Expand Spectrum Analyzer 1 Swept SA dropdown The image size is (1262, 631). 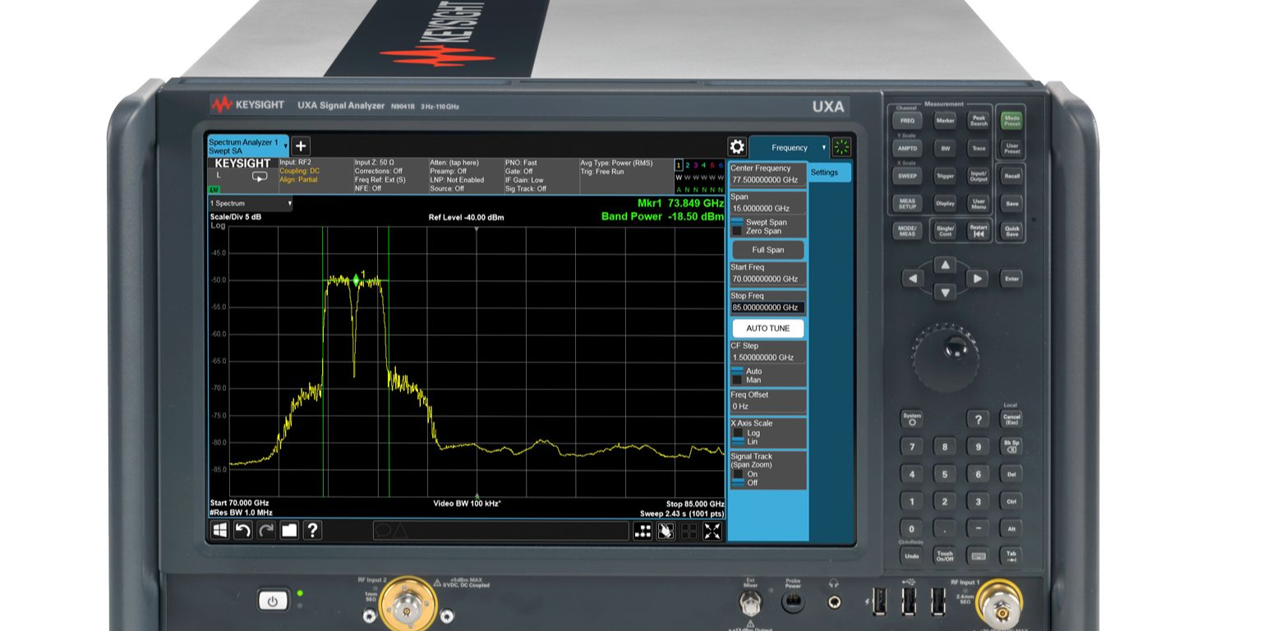pyautogui.click(x=286, y=147)
